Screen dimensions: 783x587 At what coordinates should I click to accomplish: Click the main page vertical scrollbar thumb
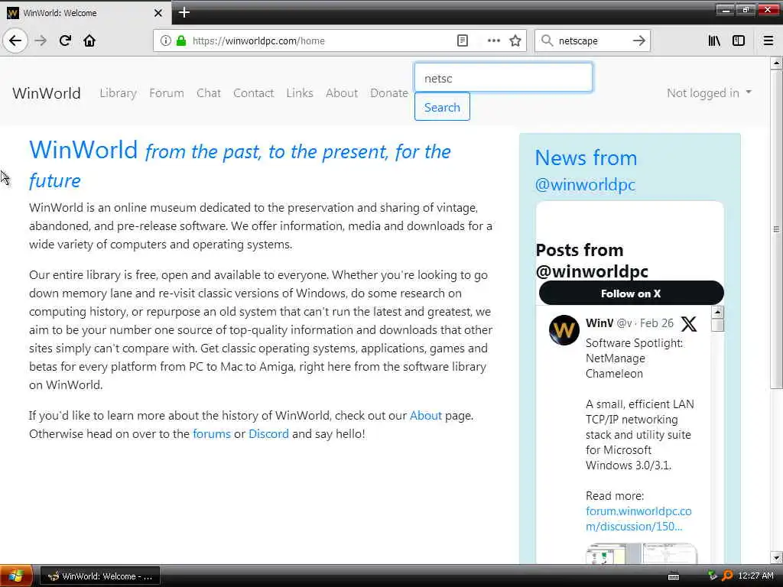(776, 229)
